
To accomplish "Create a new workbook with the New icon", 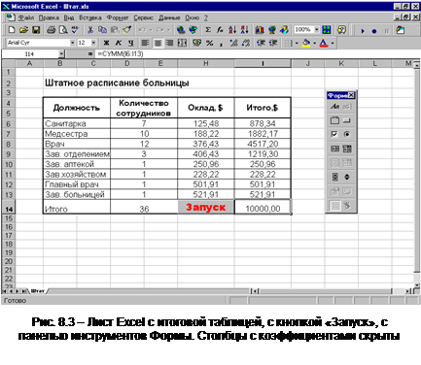I will 12,30.
